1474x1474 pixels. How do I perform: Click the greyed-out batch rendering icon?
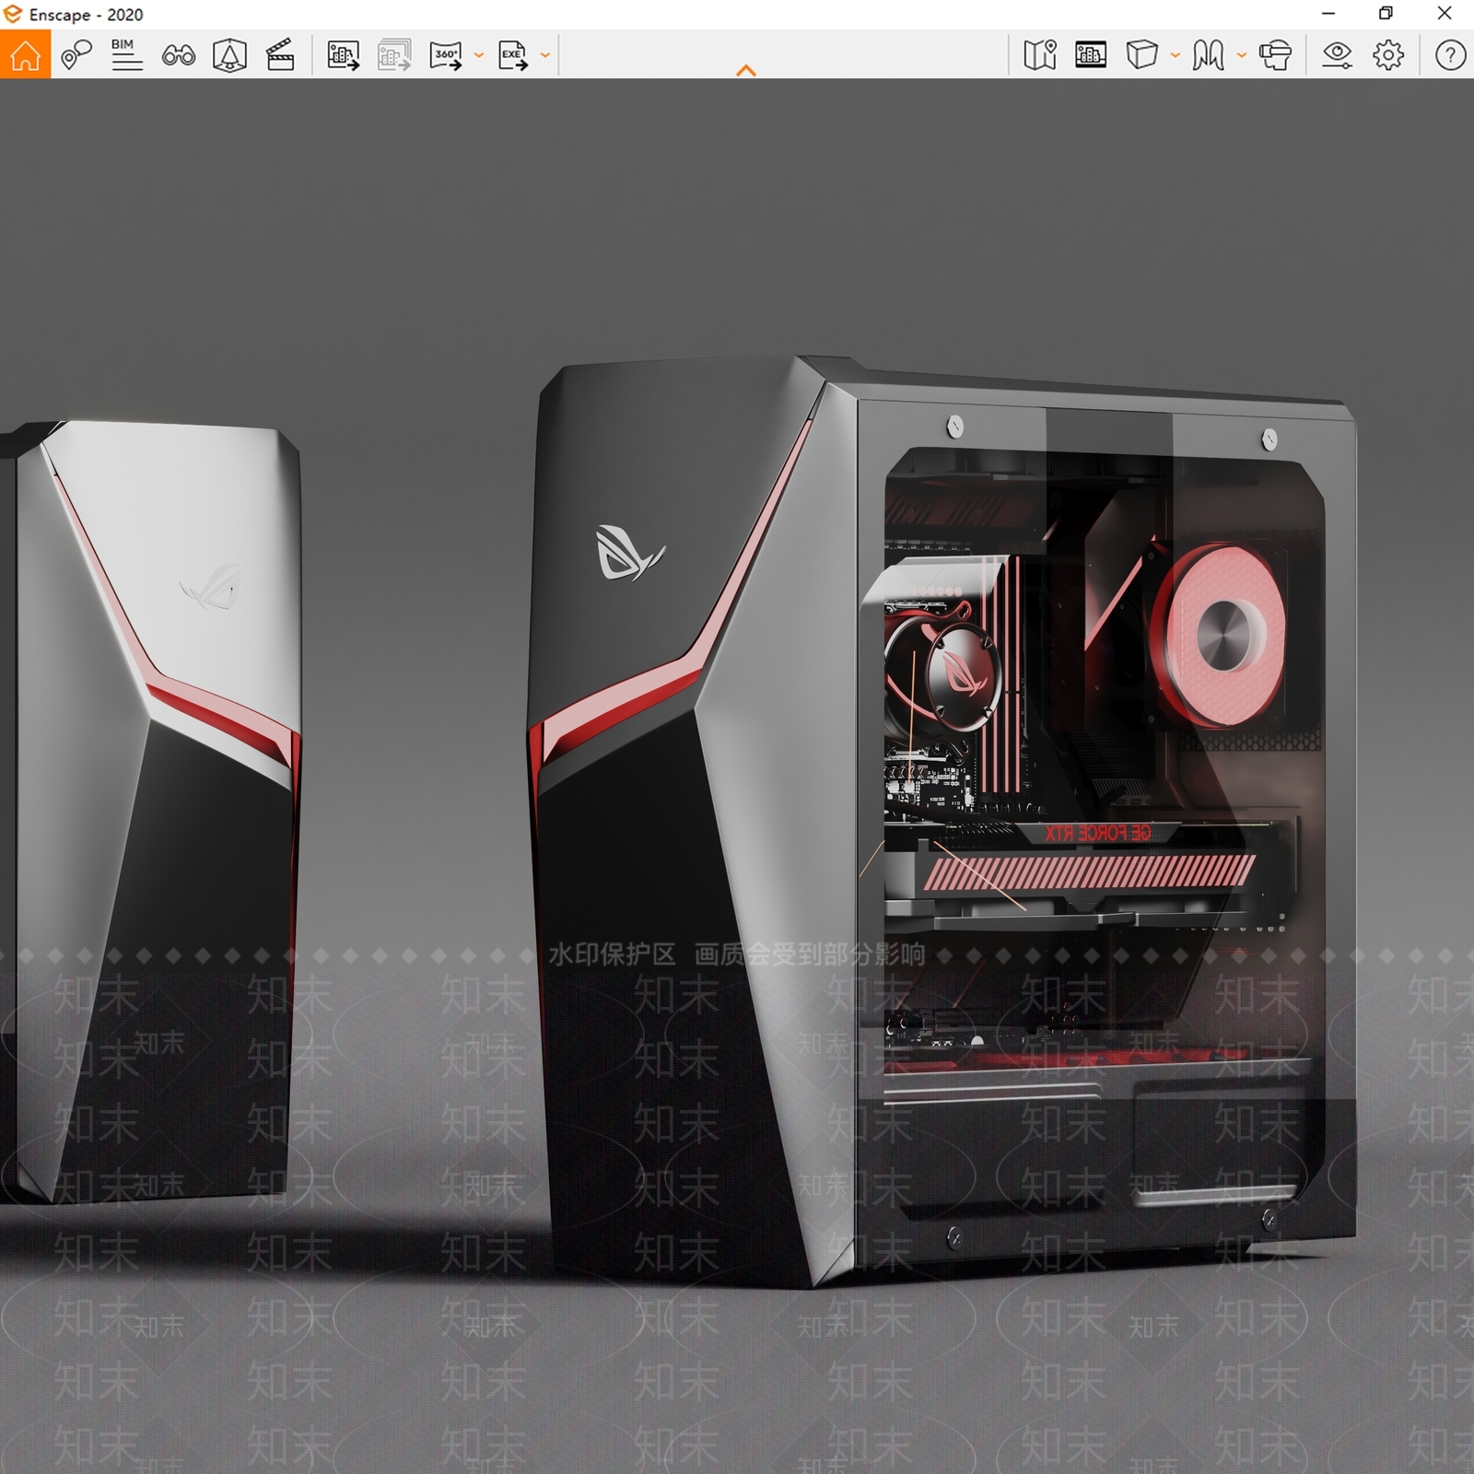(x=394, y=55)
